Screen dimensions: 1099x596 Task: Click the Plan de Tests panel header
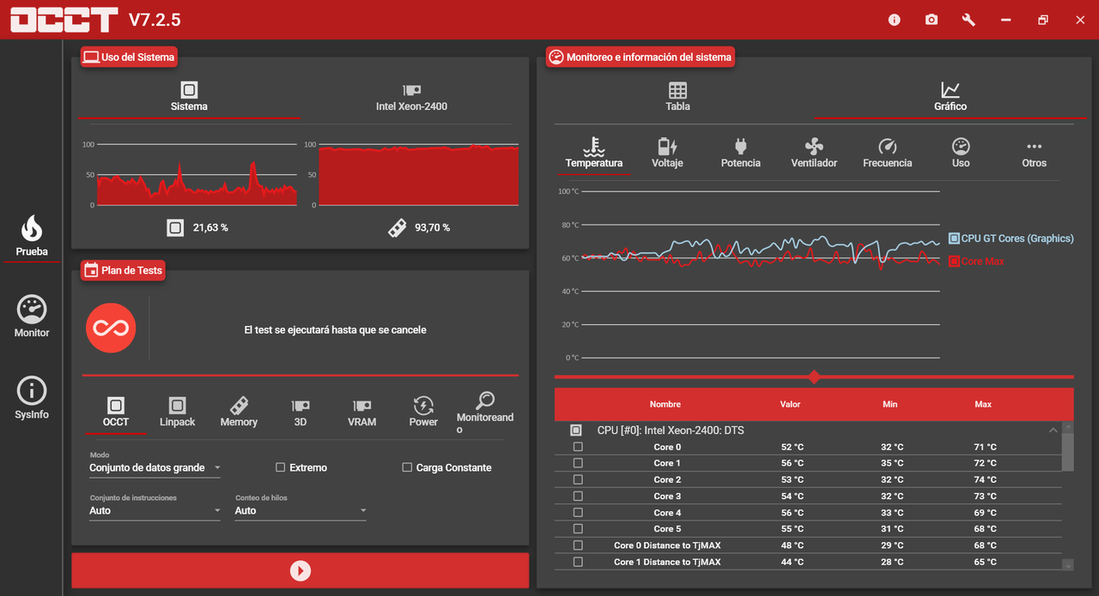[124, 270]
